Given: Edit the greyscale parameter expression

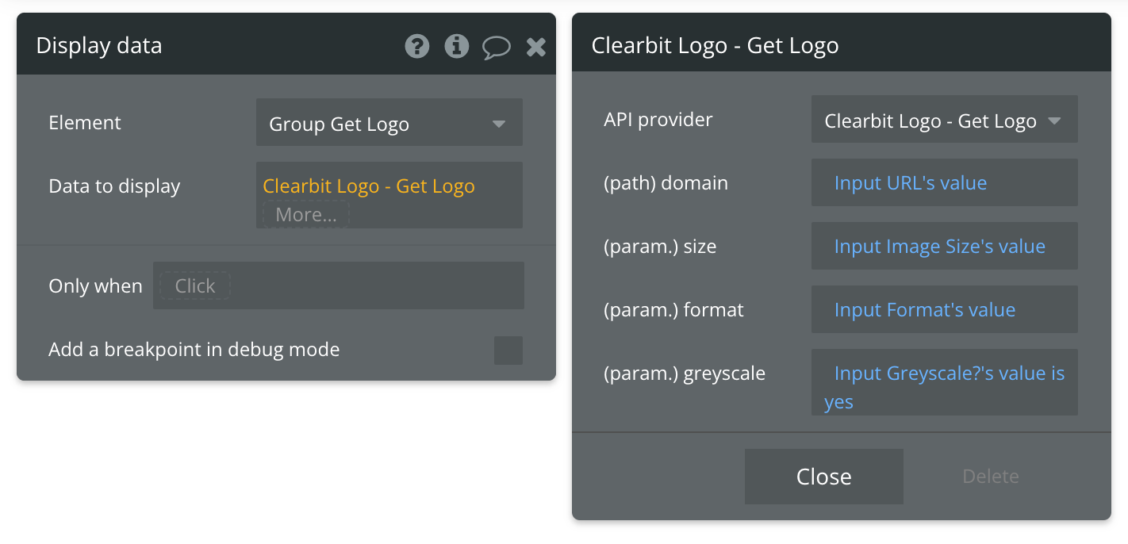Looking at the screenshot, I should [x=944, y=382].
